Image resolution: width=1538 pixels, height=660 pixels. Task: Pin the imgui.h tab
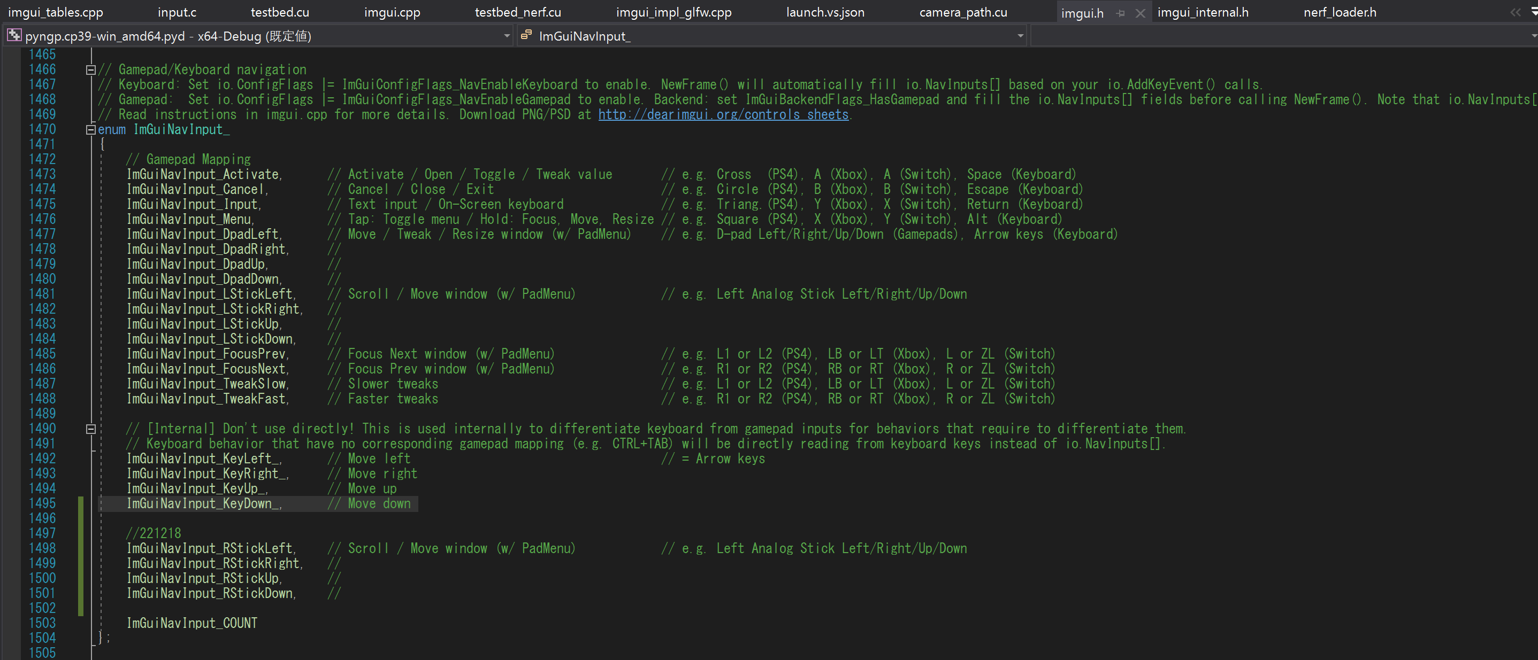(1121, 13)
